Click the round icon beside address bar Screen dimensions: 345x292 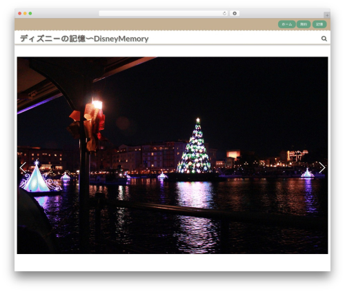point(235,13)
